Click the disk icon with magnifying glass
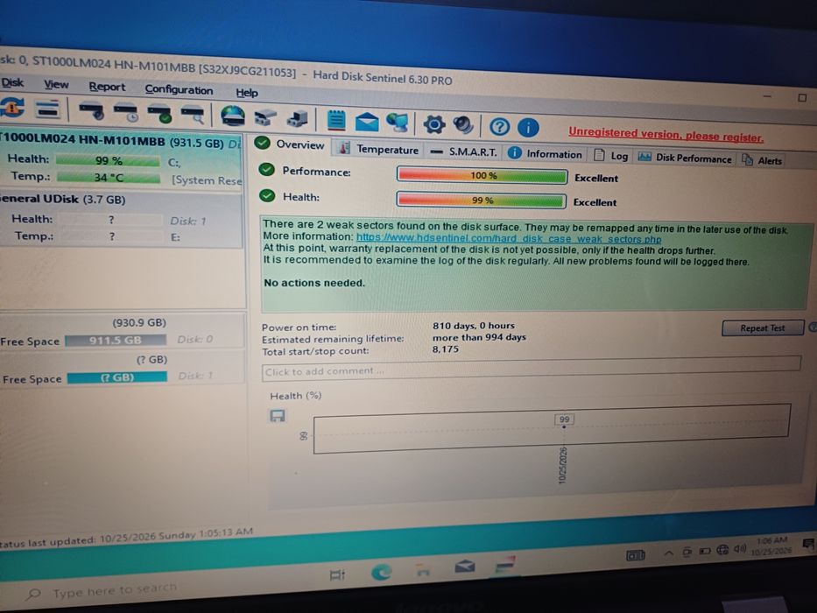 [x=193, y=114]
